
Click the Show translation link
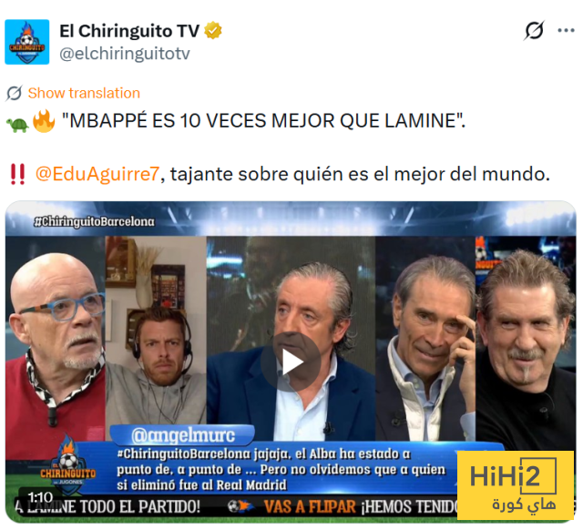pos(84,93)
